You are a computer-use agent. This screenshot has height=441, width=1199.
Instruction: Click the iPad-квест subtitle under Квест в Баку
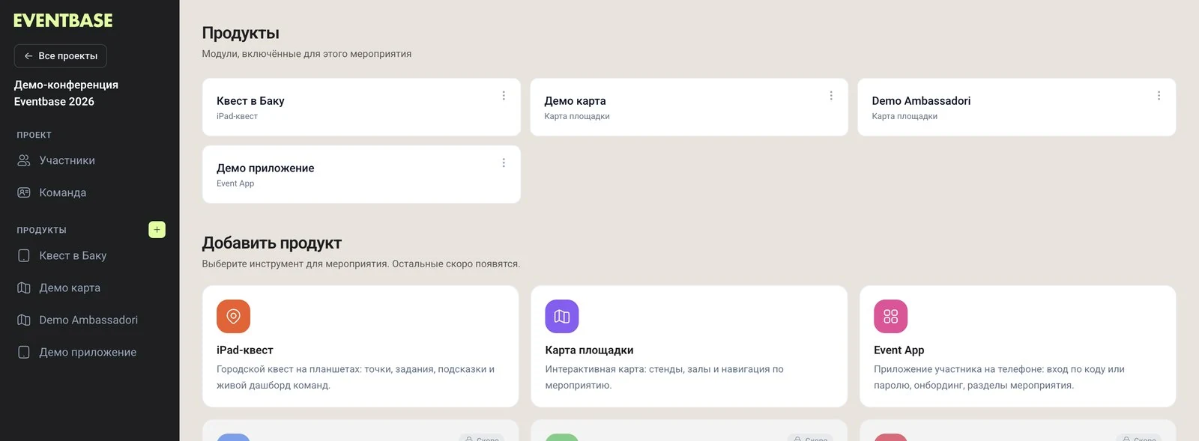(x=237, y=116)
